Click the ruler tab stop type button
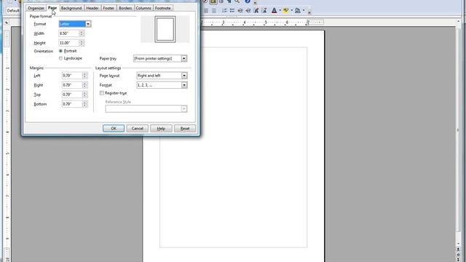466x262 pixels. pyautogui.click(x=7, y=23)
